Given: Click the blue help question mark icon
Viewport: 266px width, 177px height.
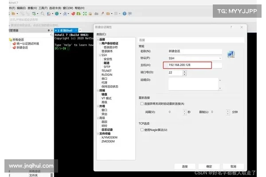Looking at the screenshot, I should point(124,14).
